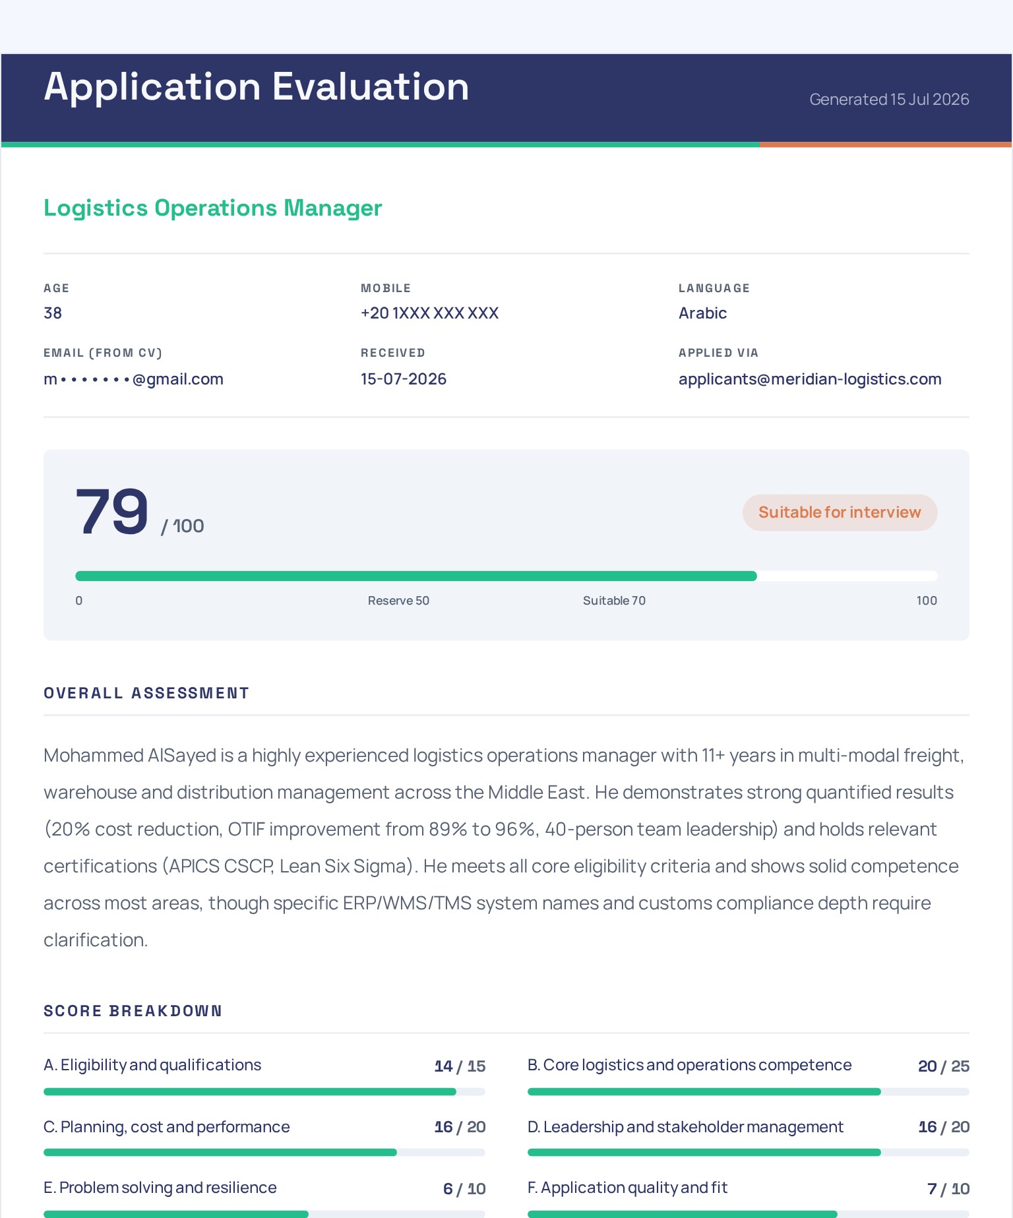Screen dimensions: 1013x1218
Task: Click the large 79 score number
Action: coord(112,512)
